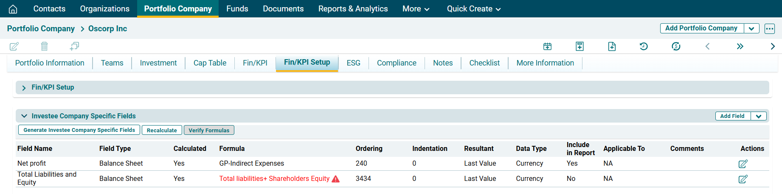782x194 pixels.
Task: Click the double-chevron skip forward icon
Action: coord(740,46)
